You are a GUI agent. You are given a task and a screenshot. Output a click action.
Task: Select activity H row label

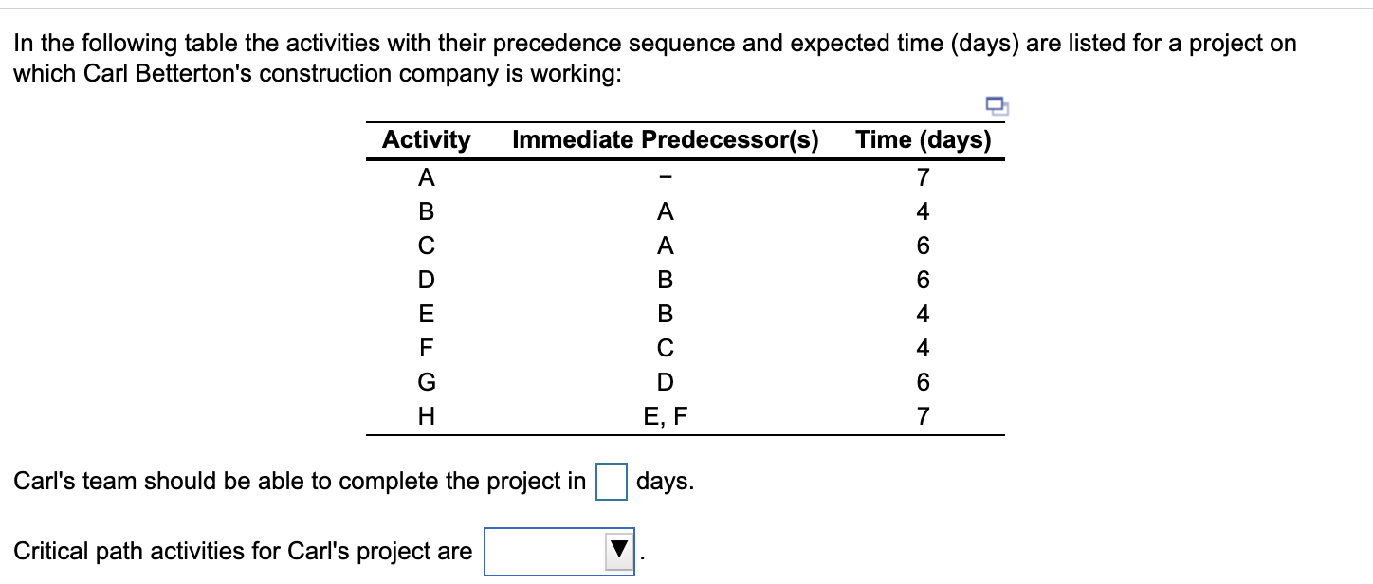coord(427,416)
